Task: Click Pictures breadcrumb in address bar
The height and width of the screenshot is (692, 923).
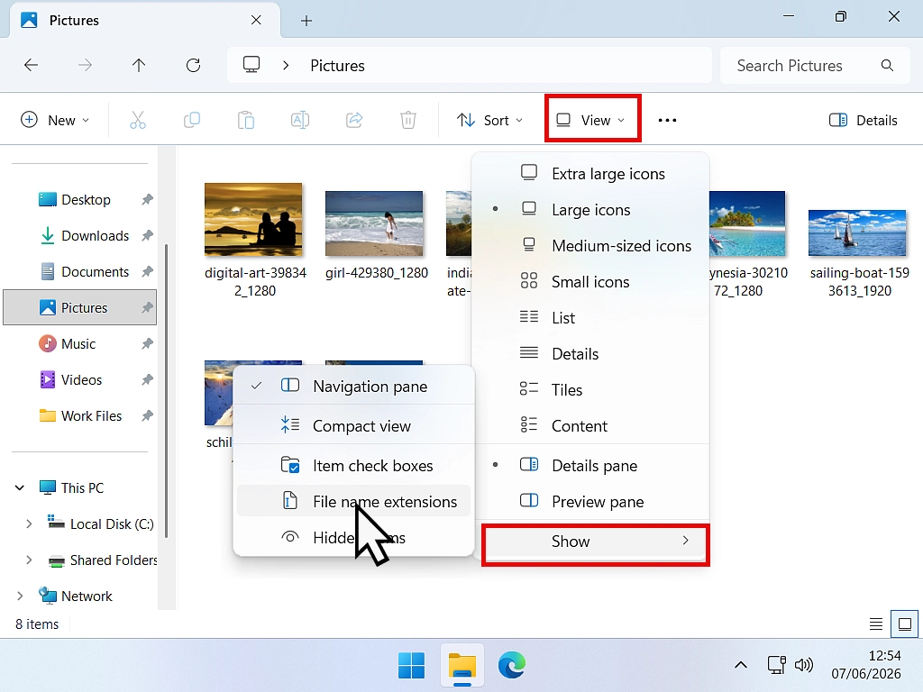Action: click(x=337, y=65)
